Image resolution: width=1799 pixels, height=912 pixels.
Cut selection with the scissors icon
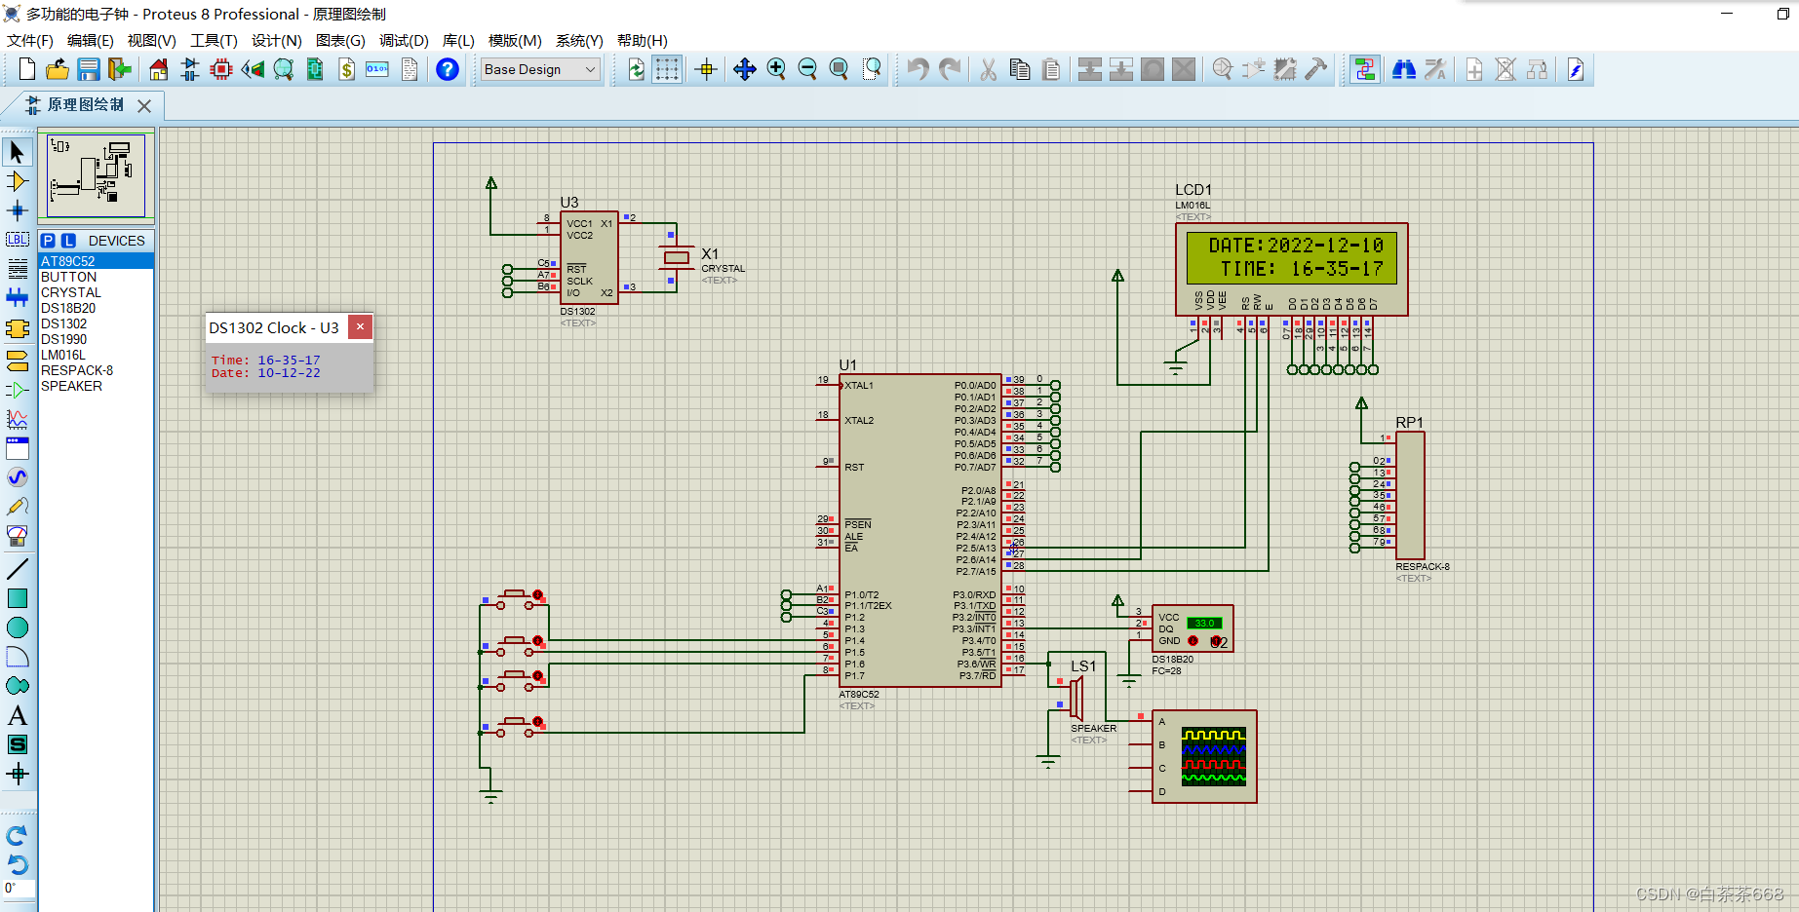(x=988, y=69)
